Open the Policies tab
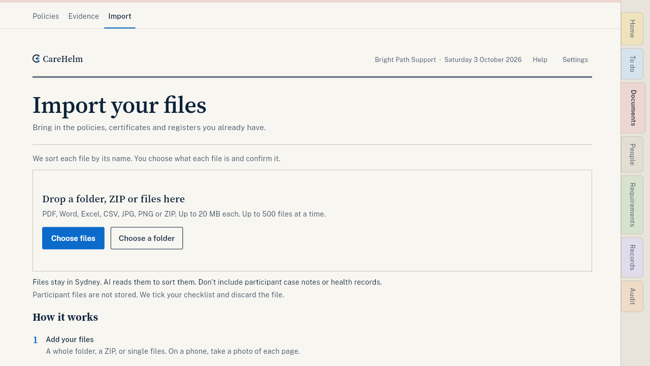 [46, 16]
